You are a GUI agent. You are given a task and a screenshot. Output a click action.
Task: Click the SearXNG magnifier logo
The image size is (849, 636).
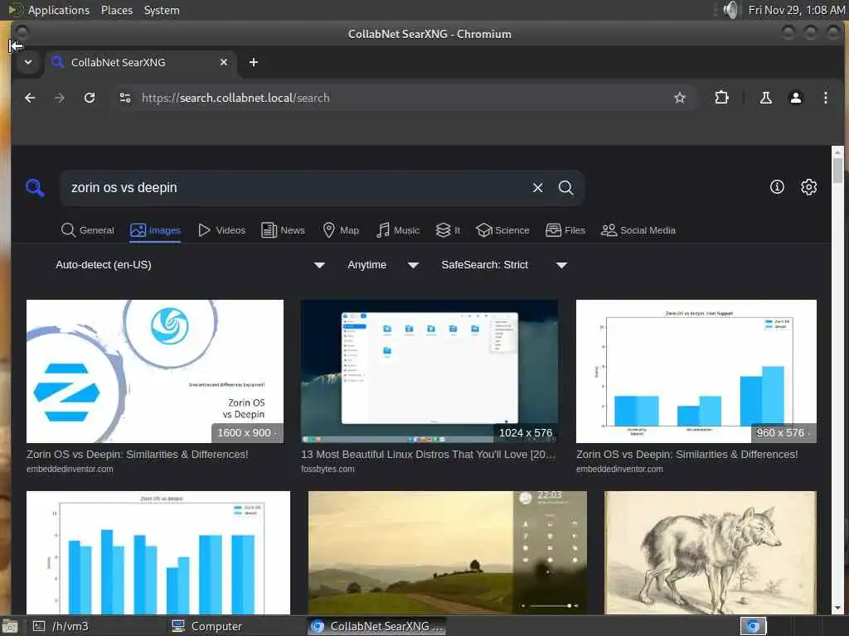click(x=35, y=188)
